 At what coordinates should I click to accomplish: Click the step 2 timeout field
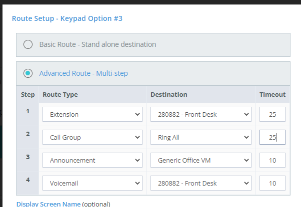tap(272, 137)
